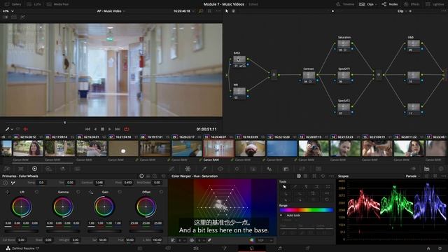Select the BASE node in the node graph
Viewport: 448px width, 252px height.
pos(239,59)
